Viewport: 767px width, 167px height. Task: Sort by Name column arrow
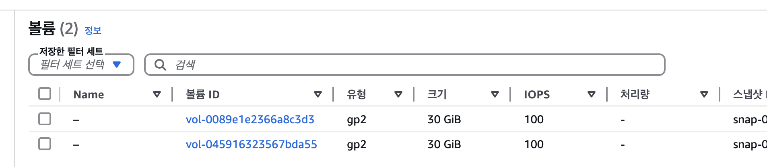click(x=157, y=94)
